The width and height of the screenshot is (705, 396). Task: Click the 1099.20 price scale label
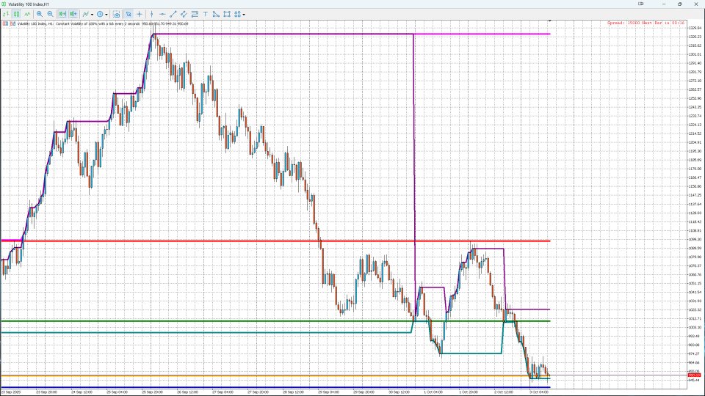695,239
